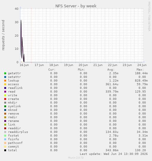This screenshot has width=152, height=161.
Task: Click the Last update timestamp text
Action: click(x=114, y=154)
